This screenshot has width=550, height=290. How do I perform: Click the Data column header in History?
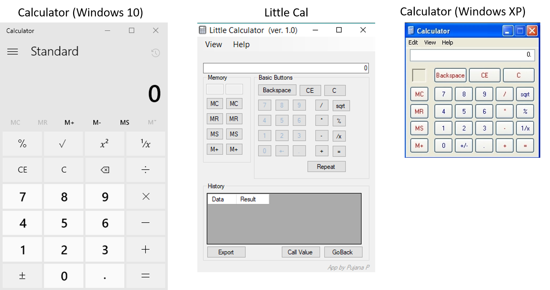(222, 199)
